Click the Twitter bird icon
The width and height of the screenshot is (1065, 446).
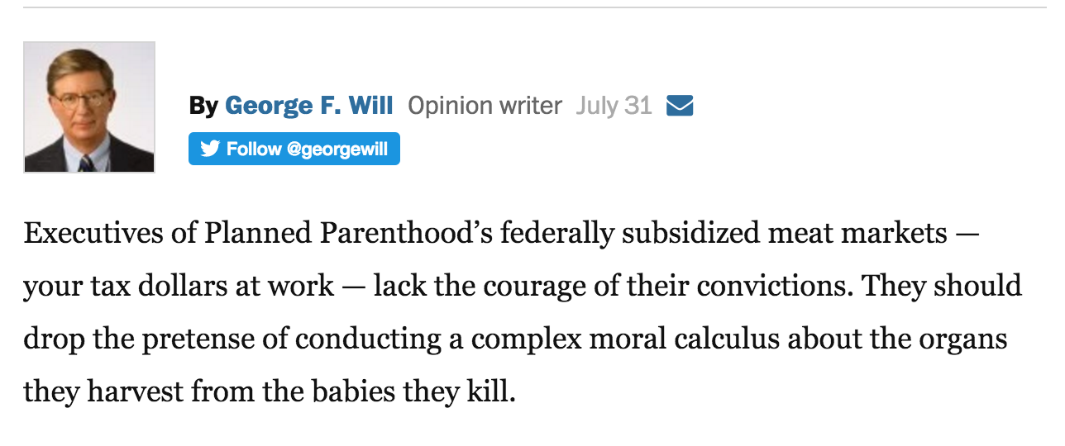(210, 149)
